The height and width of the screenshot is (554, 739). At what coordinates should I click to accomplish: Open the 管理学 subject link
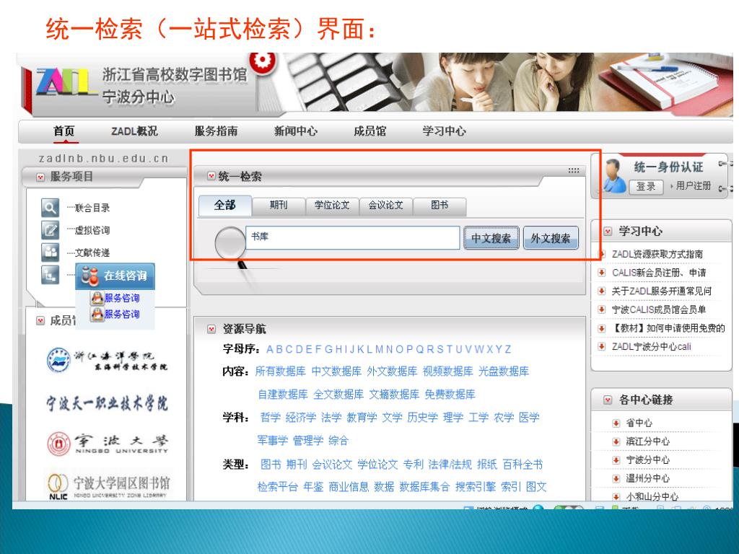point(307,441)
